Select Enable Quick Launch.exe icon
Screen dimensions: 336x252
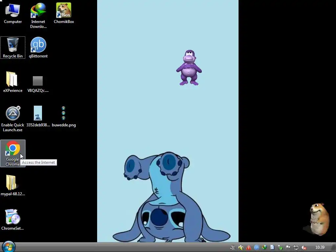pos(13,119)
